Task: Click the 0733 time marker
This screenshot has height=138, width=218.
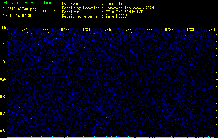Action: coord(65,30)
